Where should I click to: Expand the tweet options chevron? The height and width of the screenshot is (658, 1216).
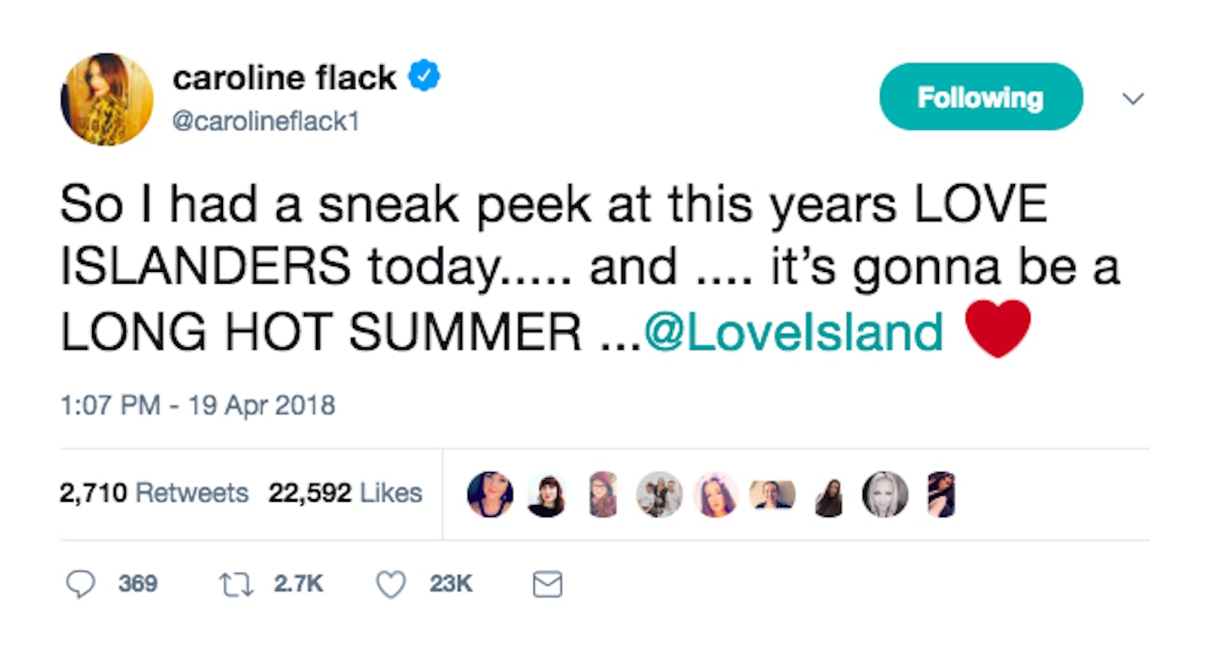click(1132, 99)
